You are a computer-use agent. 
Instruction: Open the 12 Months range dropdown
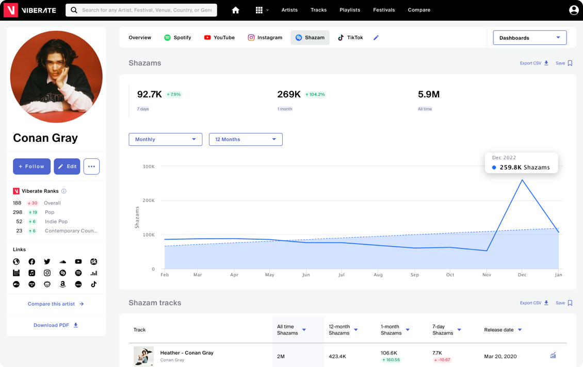point(246,139)
